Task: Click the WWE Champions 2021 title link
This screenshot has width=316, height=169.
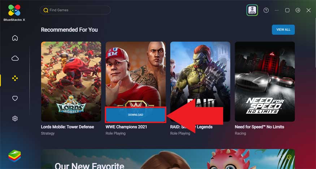Action: pyautogui.click(x=126, y=127)
